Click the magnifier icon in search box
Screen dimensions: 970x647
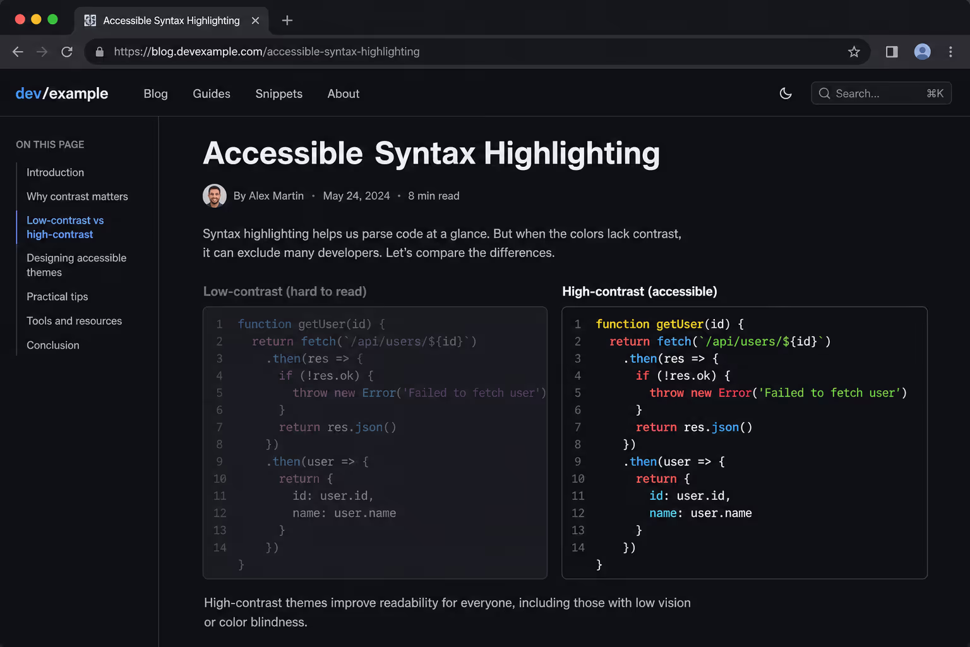[824, 94]
